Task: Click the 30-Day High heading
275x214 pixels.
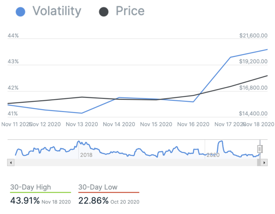Action: (30, 187)
